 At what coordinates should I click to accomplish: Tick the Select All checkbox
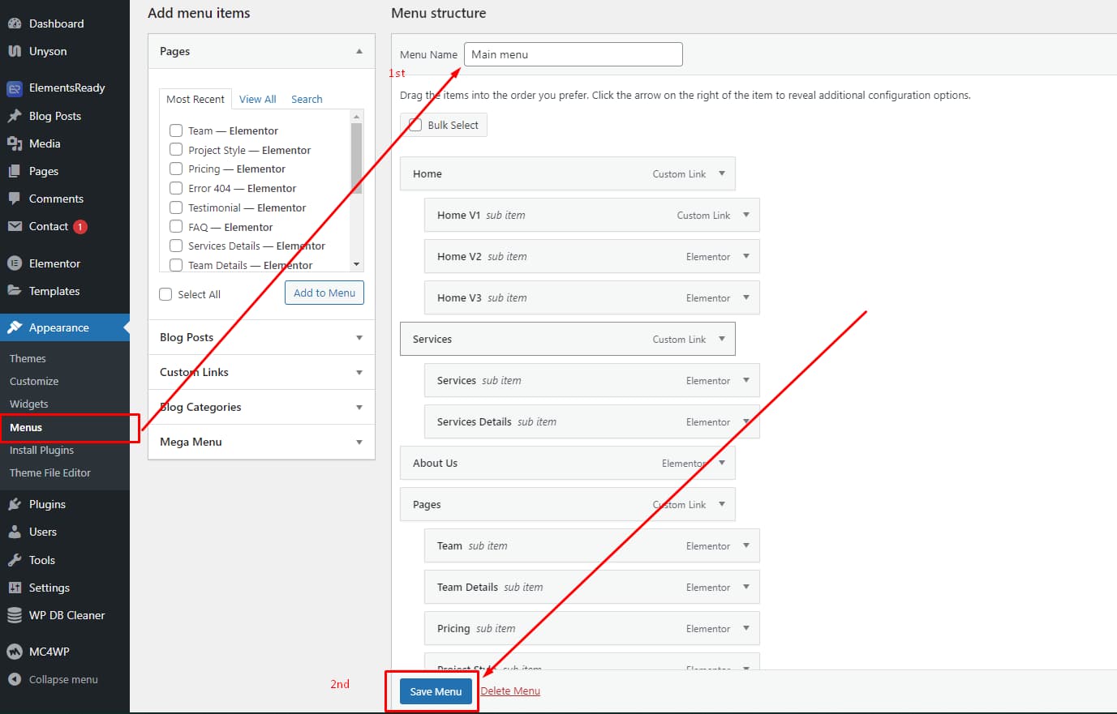tap(165, 294)
